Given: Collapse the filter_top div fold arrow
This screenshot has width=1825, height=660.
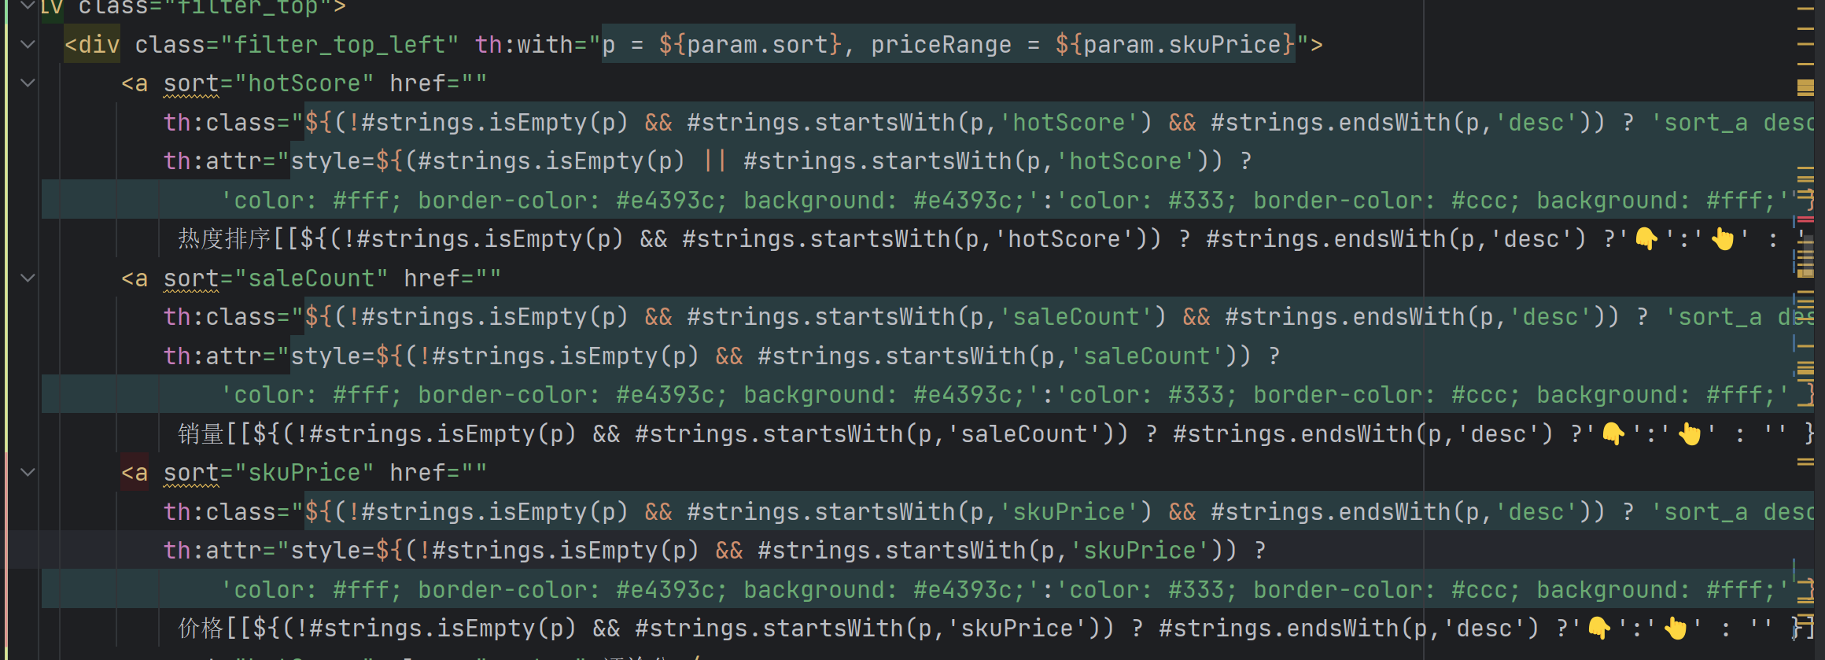Looking at the screenshot, I should tap(28, 6).
